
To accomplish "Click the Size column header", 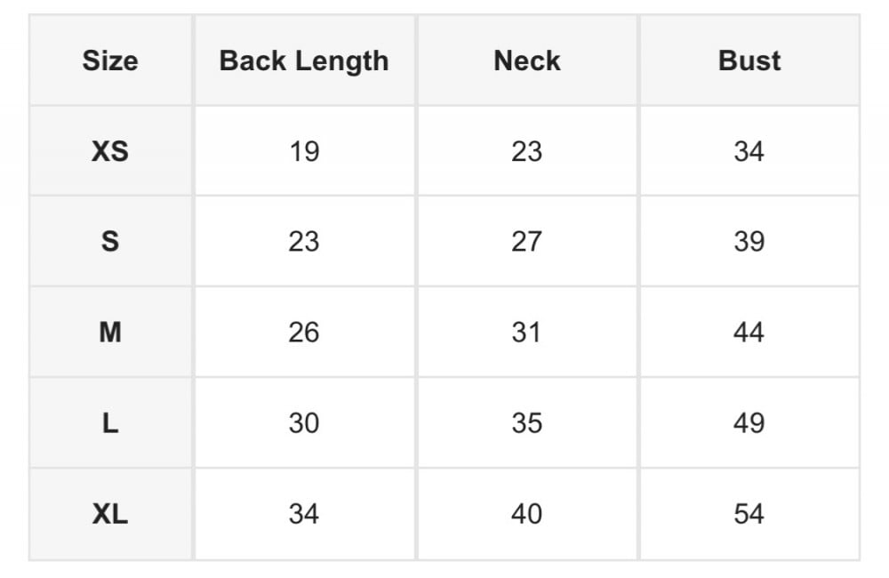I will click(110, 60).
